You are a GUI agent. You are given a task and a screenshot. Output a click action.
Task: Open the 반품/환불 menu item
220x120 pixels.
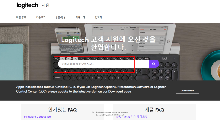point(61,17)
